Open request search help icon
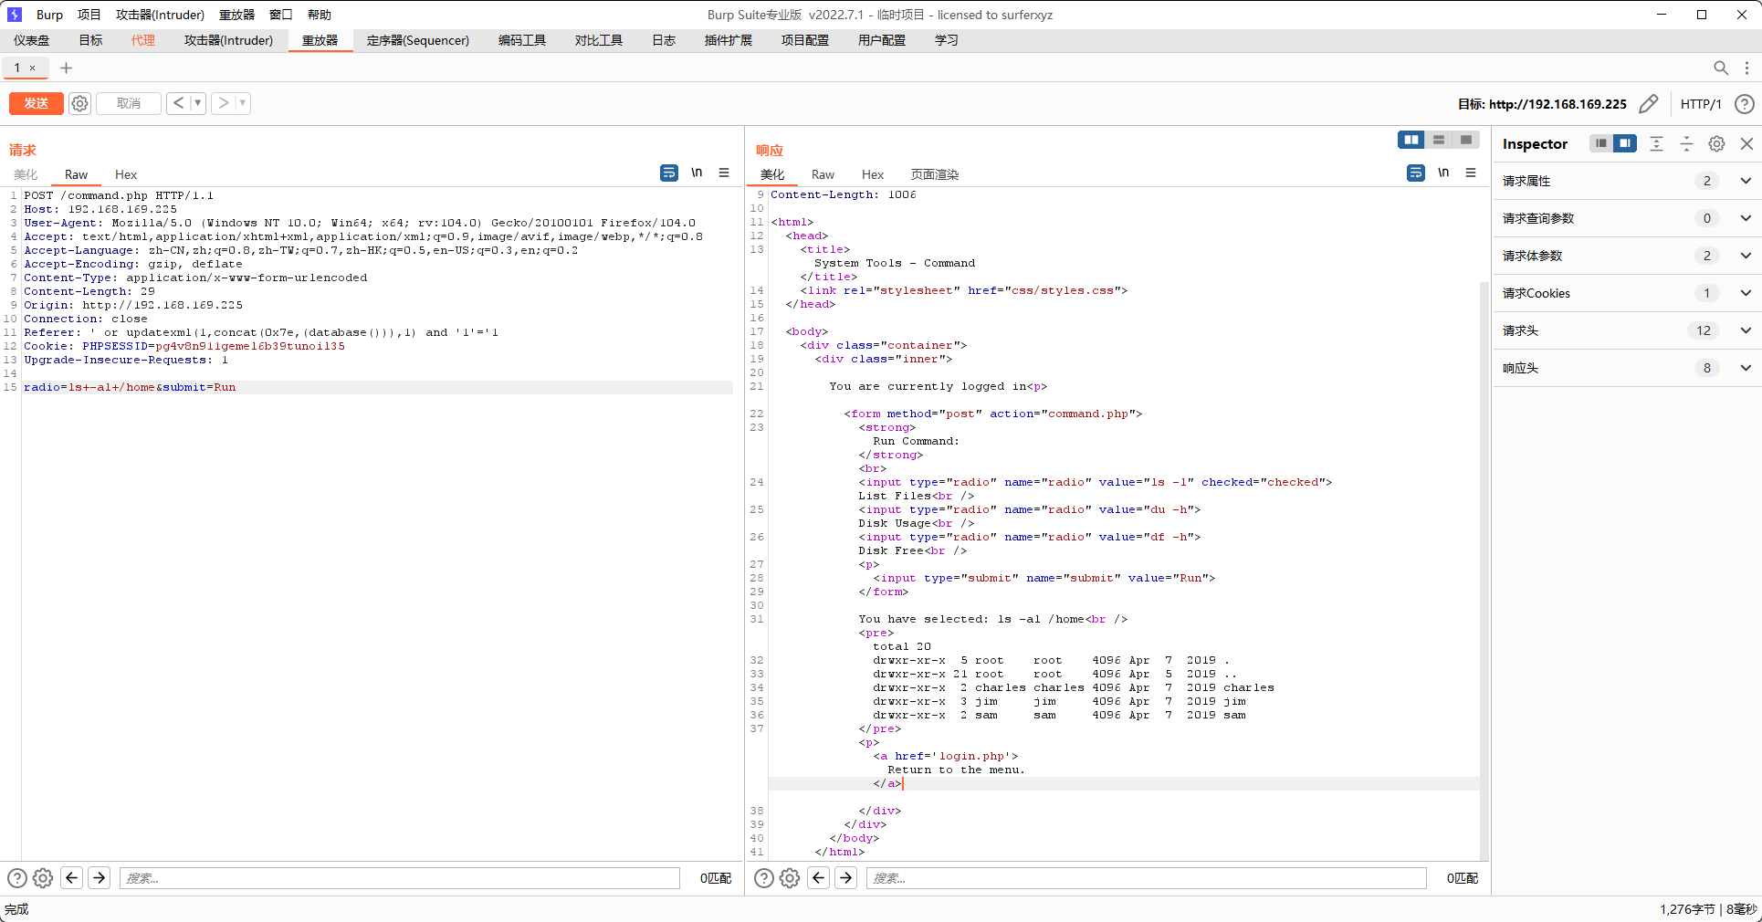1762x922 pixels. [x=17, y=878]
